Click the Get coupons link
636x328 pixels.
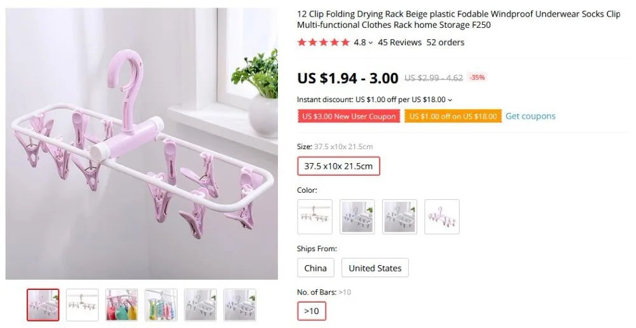[530, 116]
